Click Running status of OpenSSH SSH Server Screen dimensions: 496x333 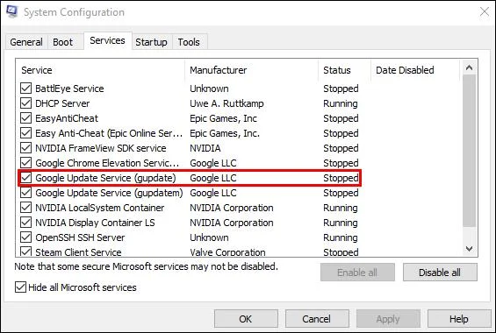point(341,237)
